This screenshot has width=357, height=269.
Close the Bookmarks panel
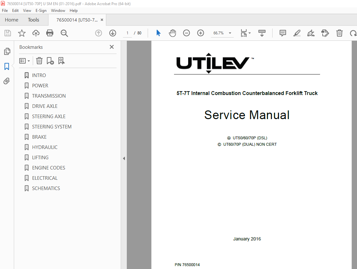[112, 47]
